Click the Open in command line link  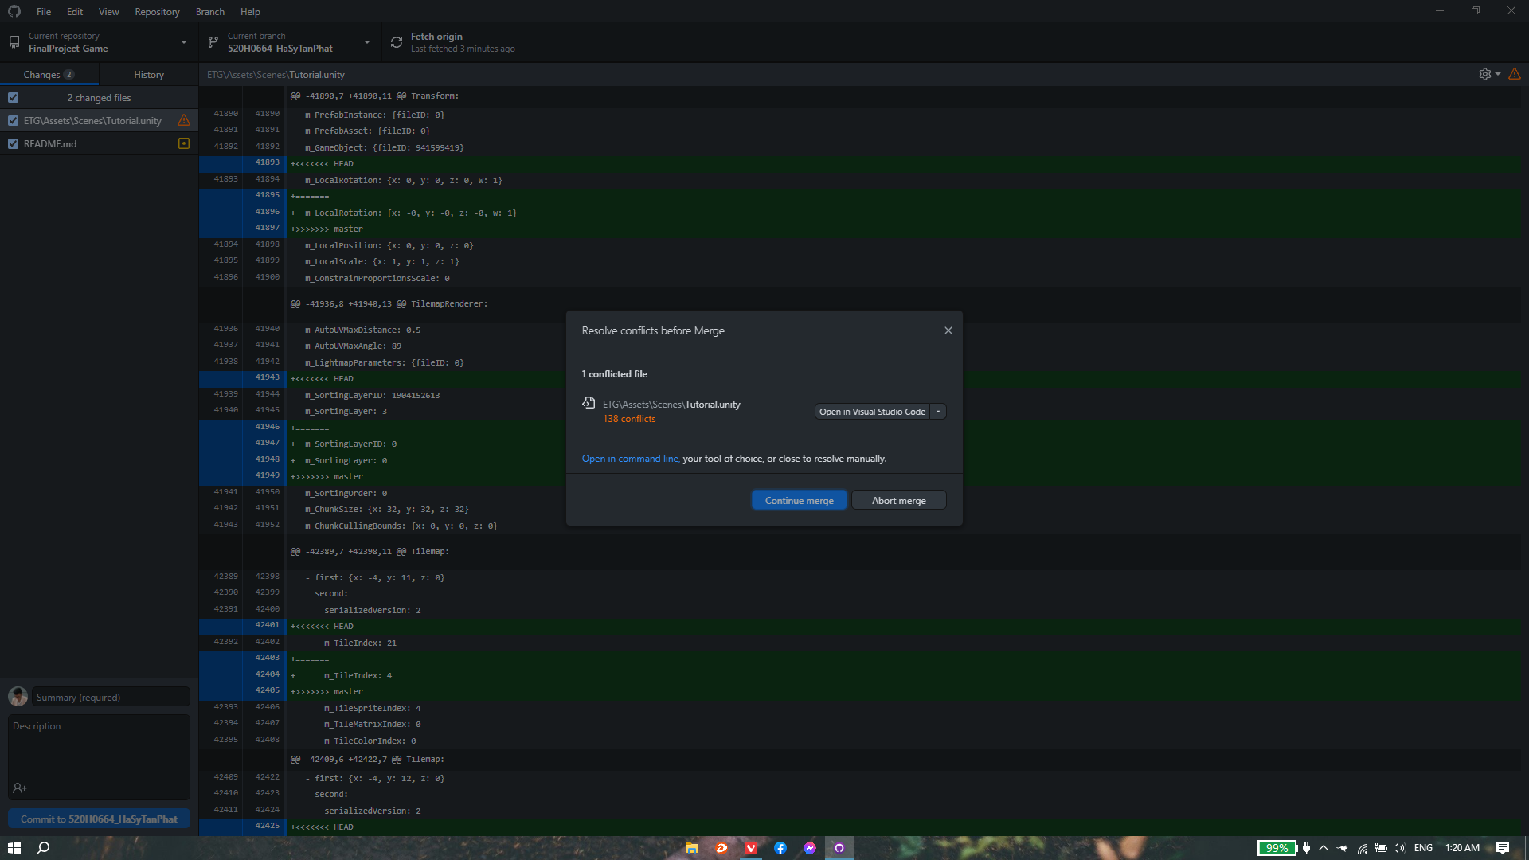[630, 459]
